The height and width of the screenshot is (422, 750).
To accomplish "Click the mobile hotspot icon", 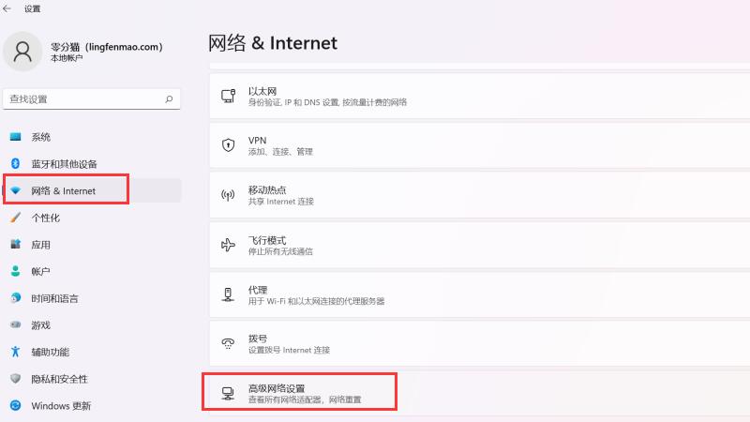I will click(228, 195).
